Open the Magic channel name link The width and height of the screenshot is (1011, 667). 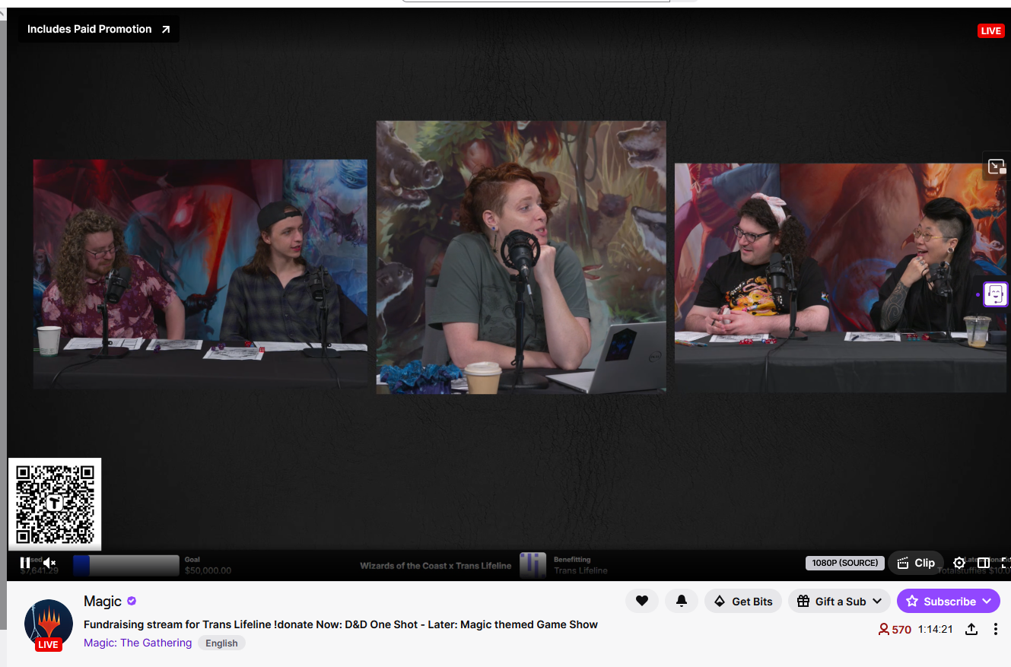point(103,602)
